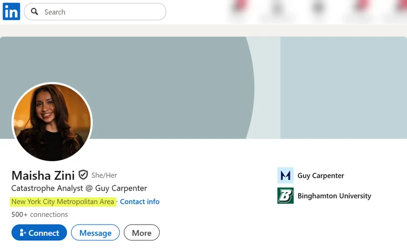Image resolution: width=407 pixels, height=251 pixels.
Task: Click the Catastrophe Analyst @ Guy Carpenter headline
Action: (x=79, y=188)
